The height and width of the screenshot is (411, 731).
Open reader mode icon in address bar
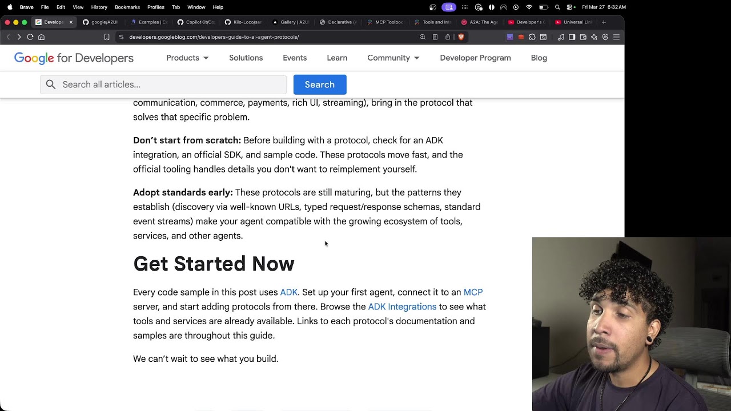pyautogui.click(x=435, y=37)
